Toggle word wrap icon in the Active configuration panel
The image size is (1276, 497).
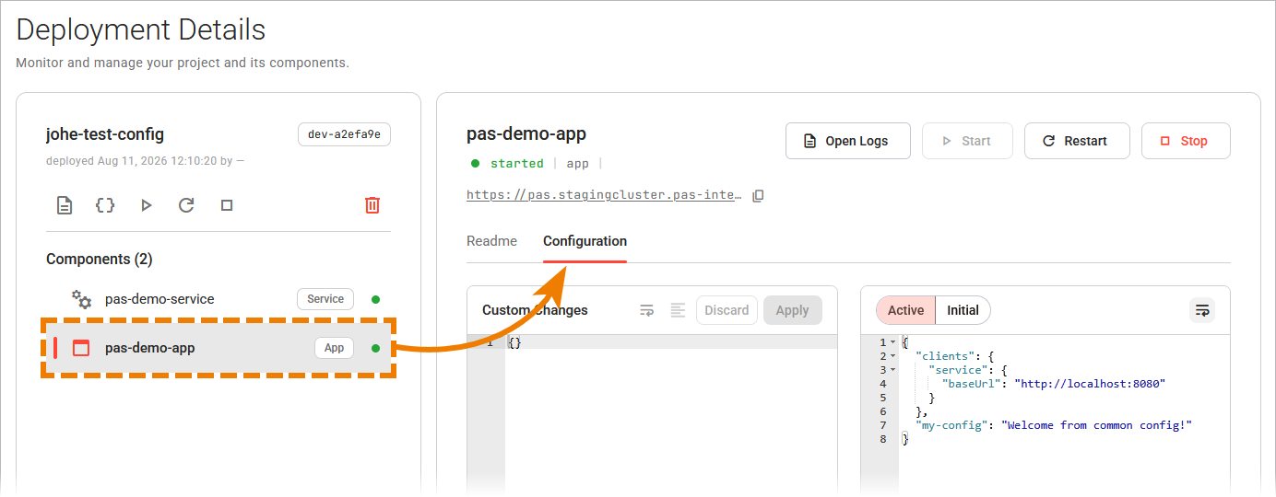tap(1202, 310)
